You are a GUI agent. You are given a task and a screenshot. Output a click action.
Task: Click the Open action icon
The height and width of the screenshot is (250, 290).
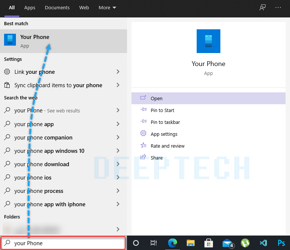(x=143, y=98)
